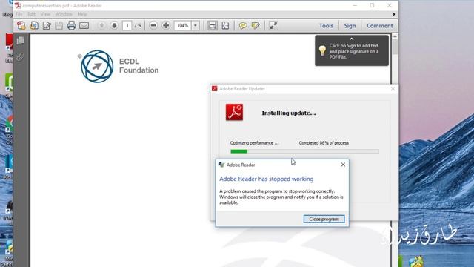
Task: Close the Adobe Reader error dialog
Action: [343, 165]
